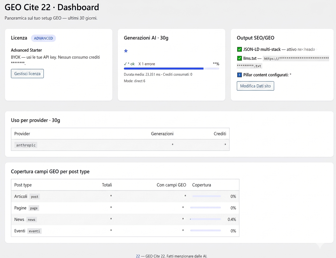Screen dimensions: 336x258
Task: Click the Pillar content configurati label
Action: pyautogui.click(x=266, y=75)
